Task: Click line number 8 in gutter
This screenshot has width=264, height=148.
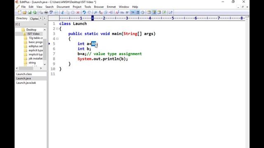Action: click(54, 59)
